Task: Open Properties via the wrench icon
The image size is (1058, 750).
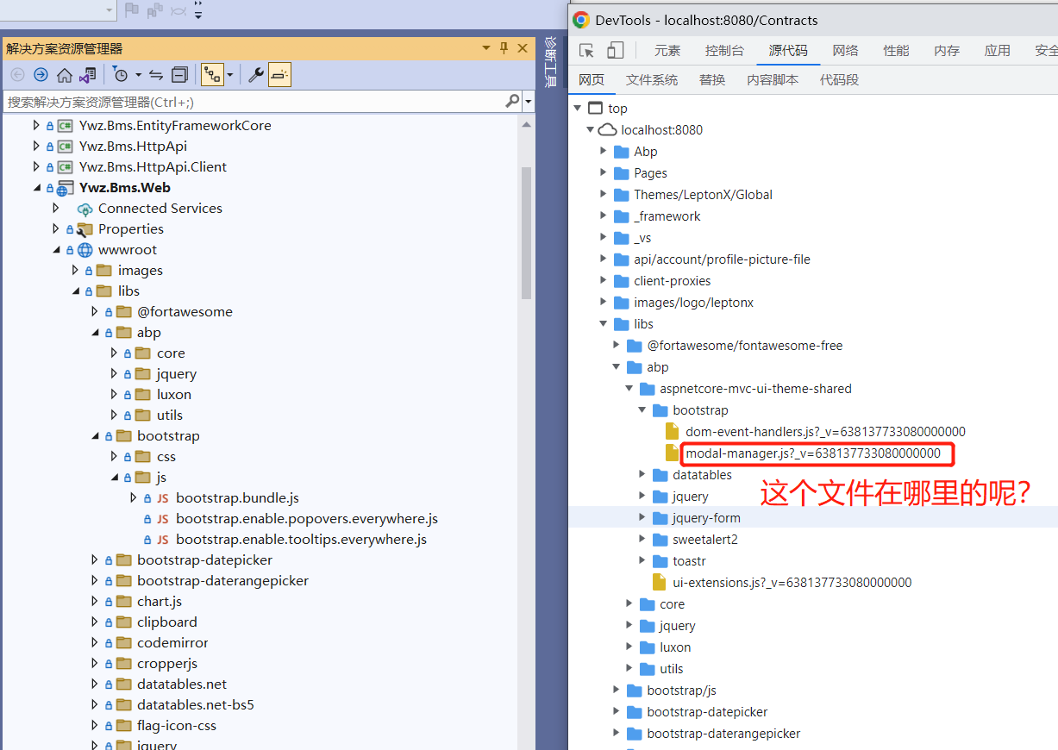Action: click(255, 75)
